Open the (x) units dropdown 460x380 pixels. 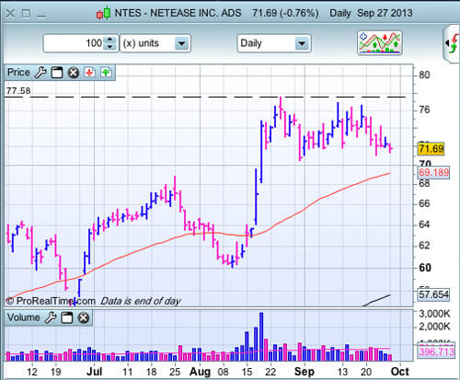pos(155,43)
